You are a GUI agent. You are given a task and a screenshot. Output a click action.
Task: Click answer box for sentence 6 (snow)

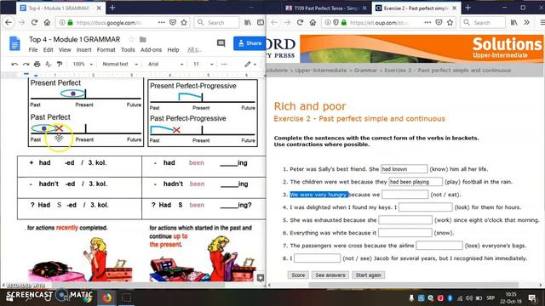click(405, 233)
